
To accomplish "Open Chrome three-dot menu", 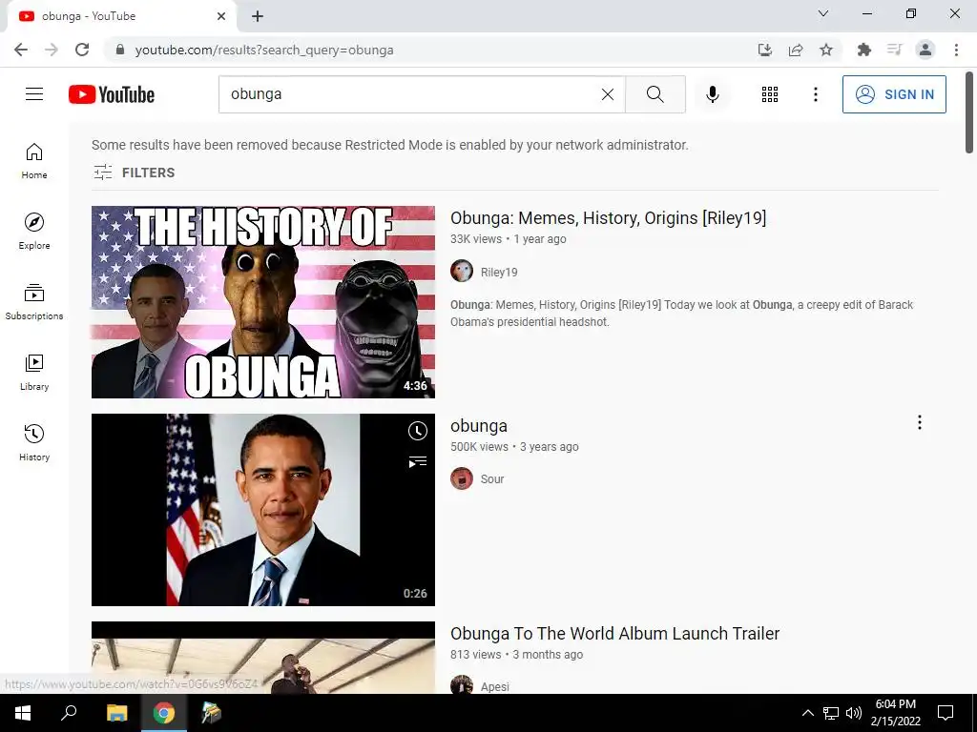I will pyautogui.click(x=956, y=50).
